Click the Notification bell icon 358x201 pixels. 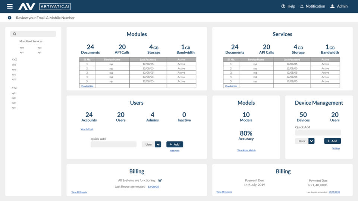click(x=302, y=6)
